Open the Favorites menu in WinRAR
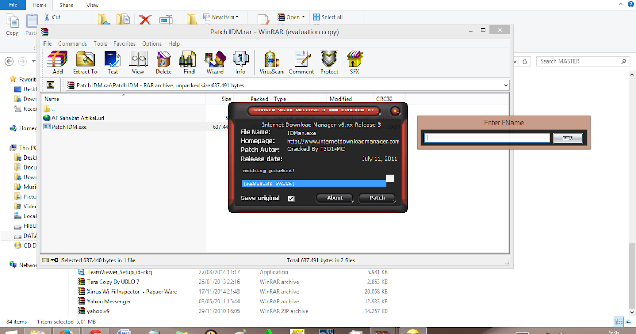Viewport: 636px width, 334px height. (125, 43)
